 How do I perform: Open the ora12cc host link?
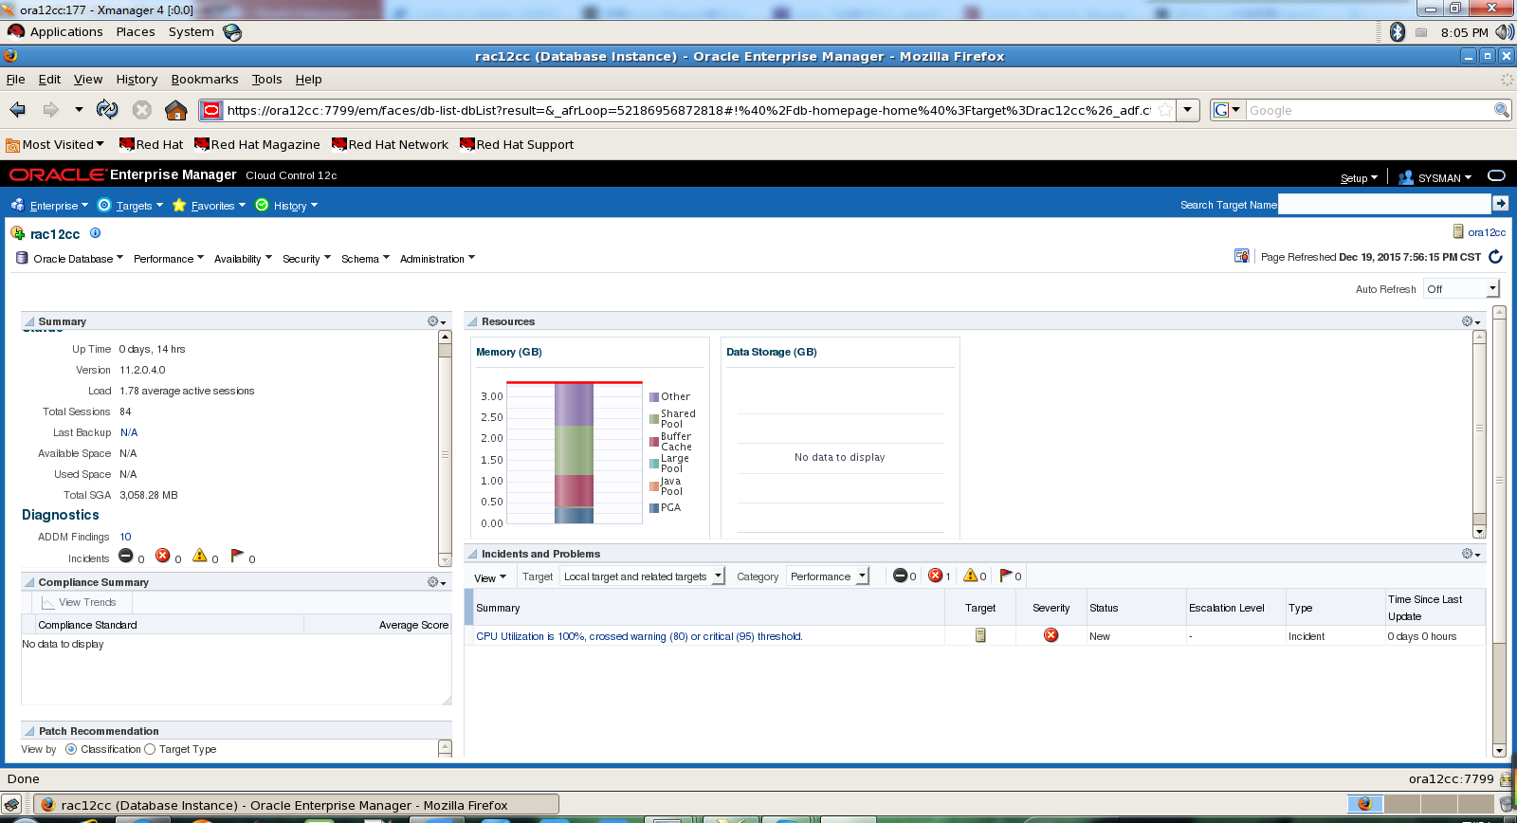[1487, 232]
